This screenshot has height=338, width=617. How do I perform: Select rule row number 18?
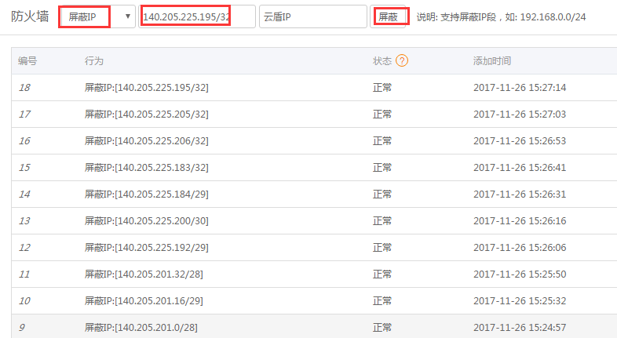pyautogui.click(x=24, y=88)
